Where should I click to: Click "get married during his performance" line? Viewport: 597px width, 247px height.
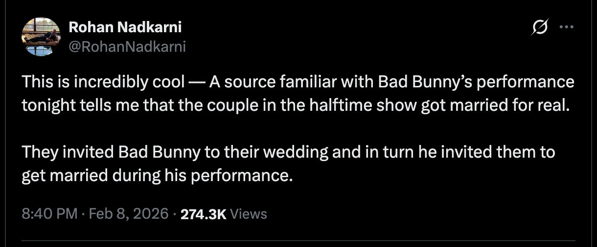point(157,176)
